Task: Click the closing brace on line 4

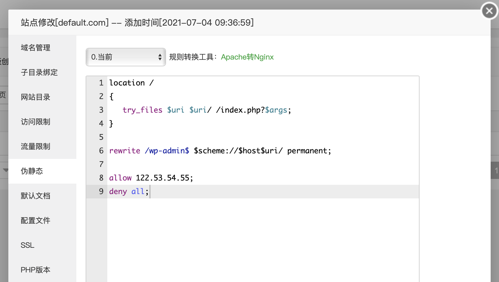Action: point(111,124)
